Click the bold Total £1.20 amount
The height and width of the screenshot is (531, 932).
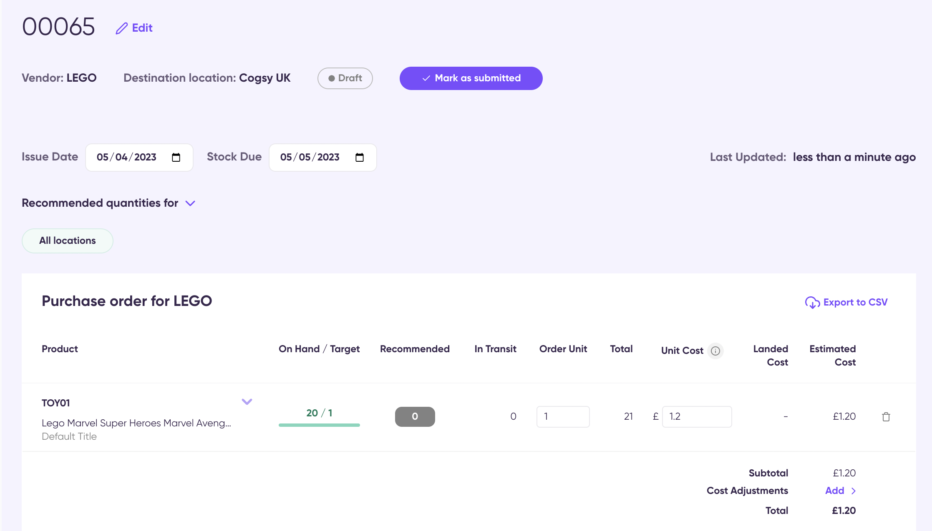click(x=844, y=511)
